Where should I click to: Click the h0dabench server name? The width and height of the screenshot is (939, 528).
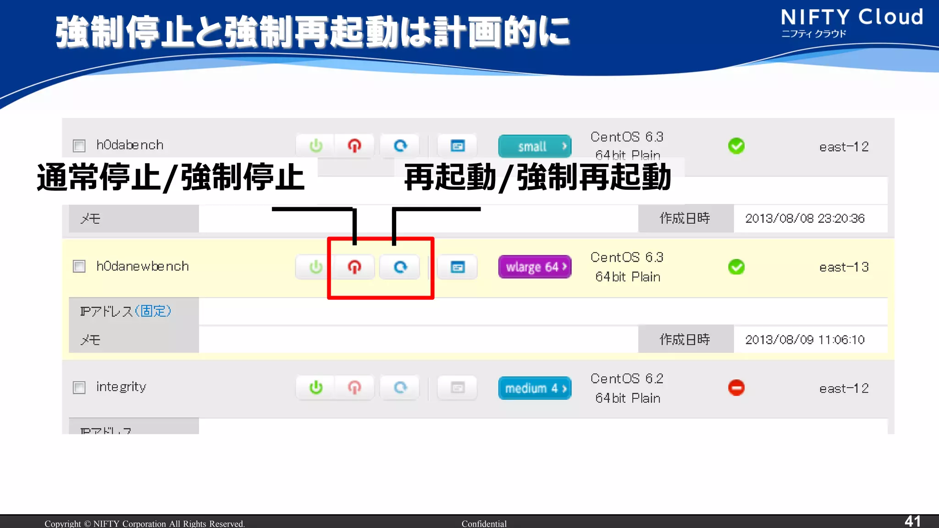coord(130,145)
